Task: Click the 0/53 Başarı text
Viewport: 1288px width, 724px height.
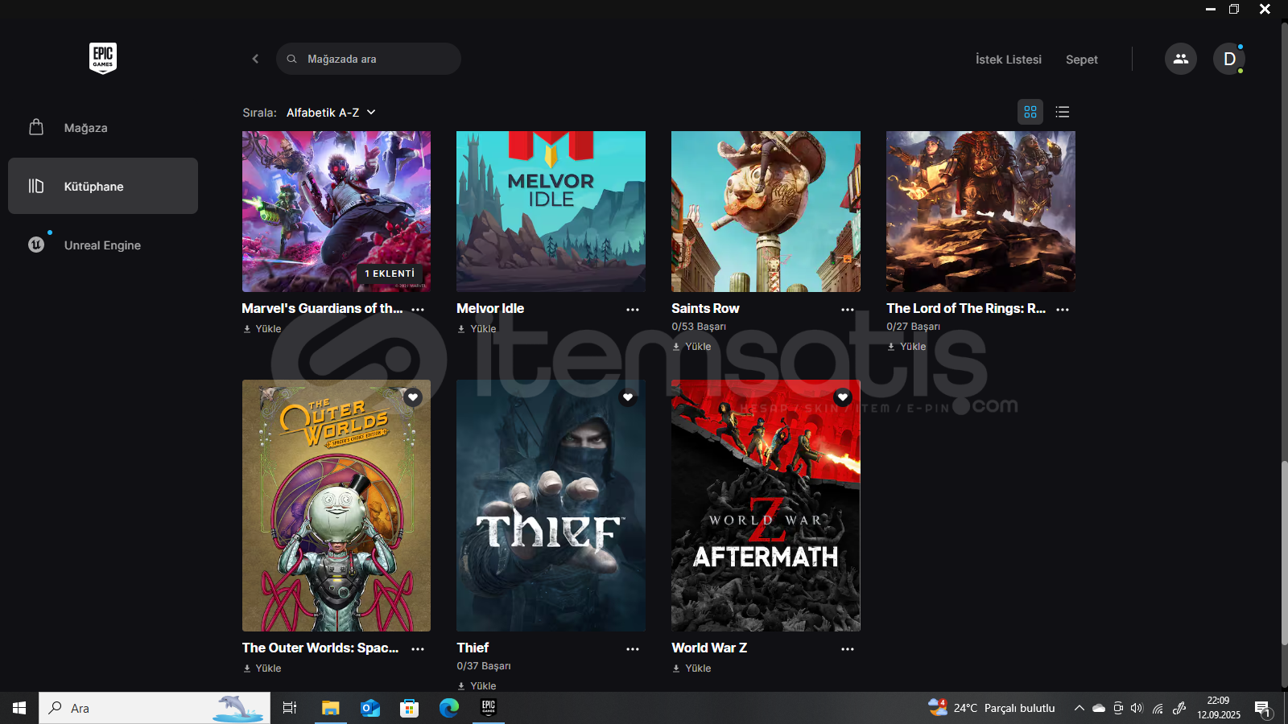Action: pos(699,327)
